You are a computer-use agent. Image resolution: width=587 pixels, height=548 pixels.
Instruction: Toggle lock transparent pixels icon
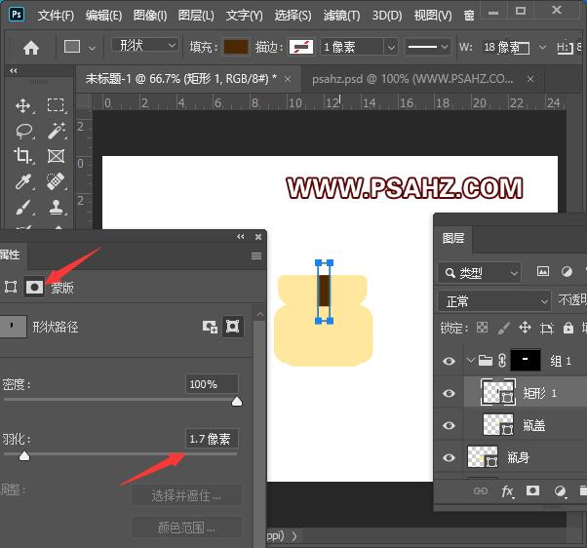click(x=482, y=328)
